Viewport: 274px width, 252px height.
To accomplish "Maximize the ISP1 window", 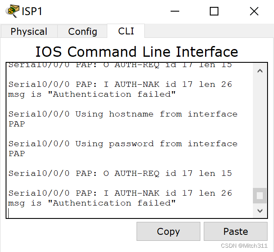I will 214,11.
